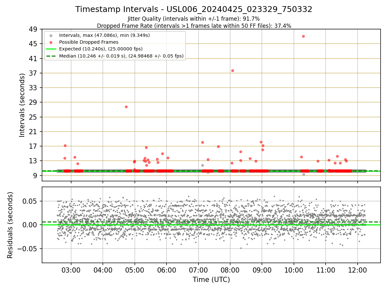Click the −0.05 residuals tick label
Image resolution: width=388 pixels, height=291 pixels.
(x=27, y=249)
